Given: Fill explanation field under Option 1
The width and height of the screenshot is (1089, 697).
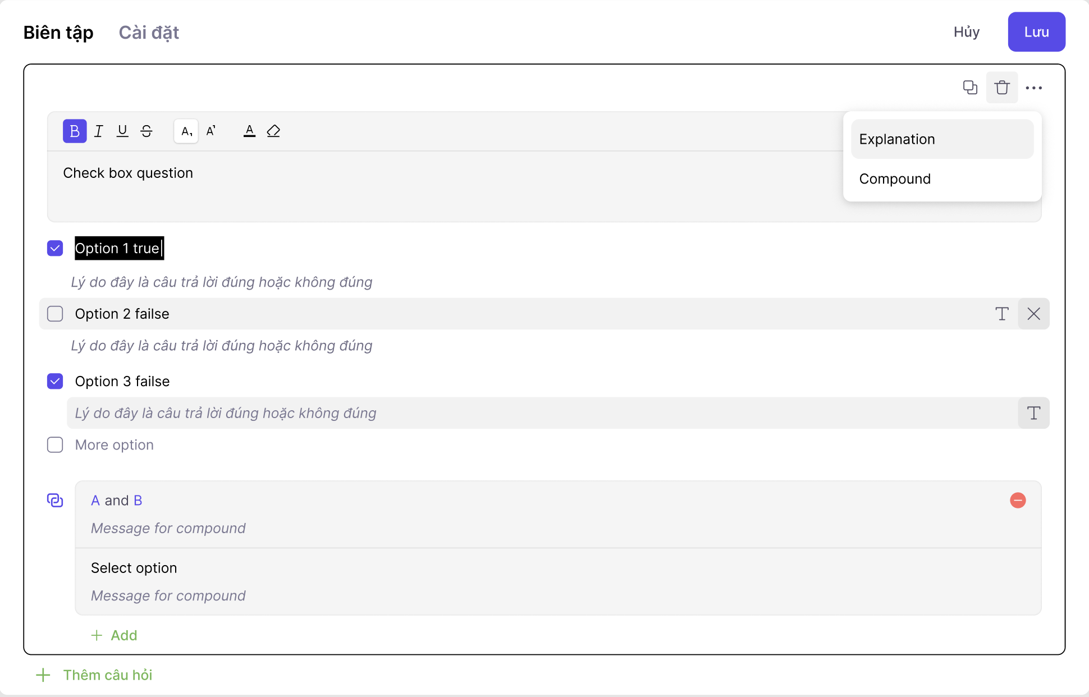Looking at the screenshot, I should [x=222, y=282].
